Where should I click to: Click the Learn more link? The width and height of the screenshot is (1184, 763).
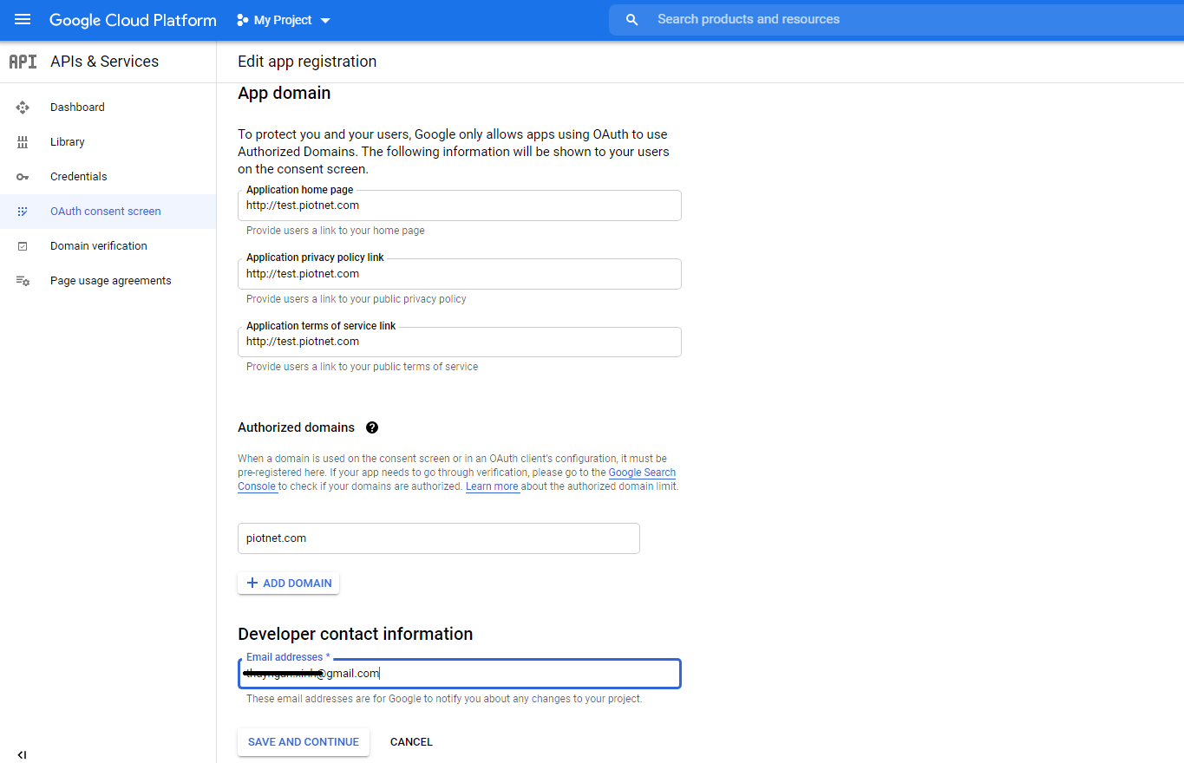[x=492, y=486]
